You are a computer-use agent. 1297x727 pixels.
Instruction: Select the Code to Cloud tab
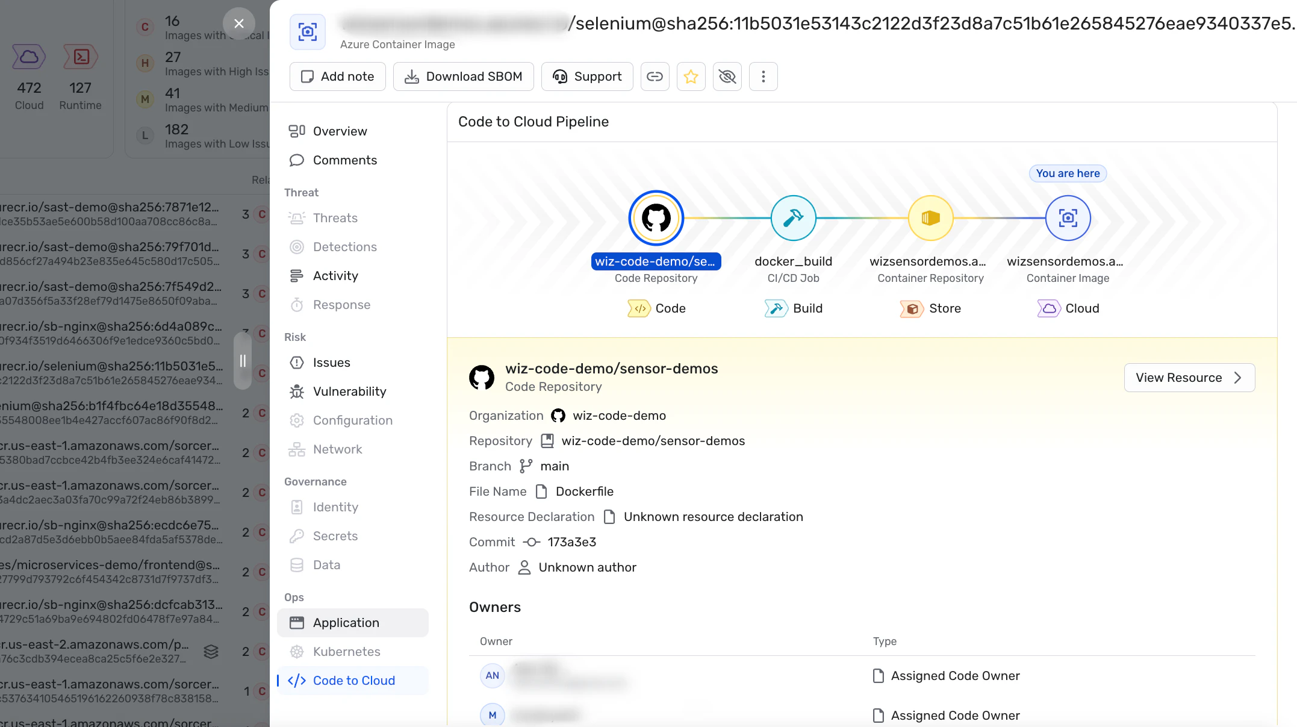click(x=353, y=681)
